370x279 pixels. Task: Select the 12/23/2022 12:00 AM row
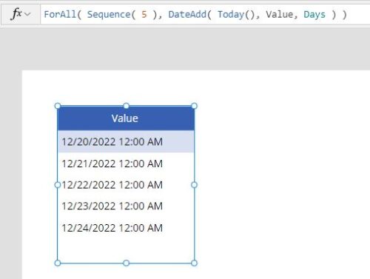coord(126,206)
